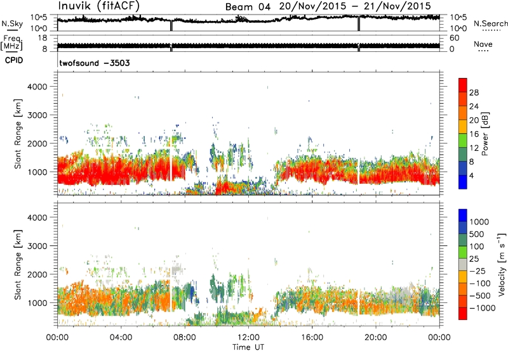
Task: Select the 'Beam 04' label in header
Action: tap(248, 7)
